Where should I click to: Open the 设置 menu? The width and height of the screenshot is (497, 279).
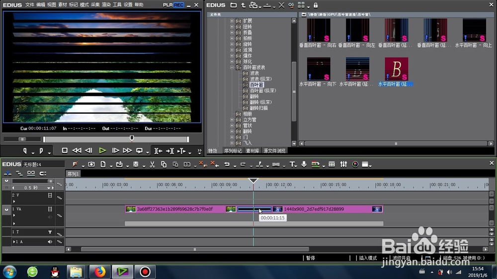point(128,5)
